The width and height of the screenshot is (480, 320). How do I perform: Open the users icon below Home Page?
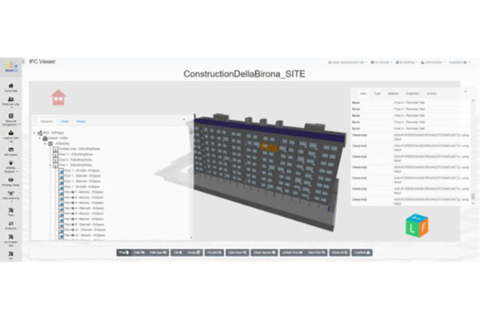pyautogui.click(x=10, y=101)
